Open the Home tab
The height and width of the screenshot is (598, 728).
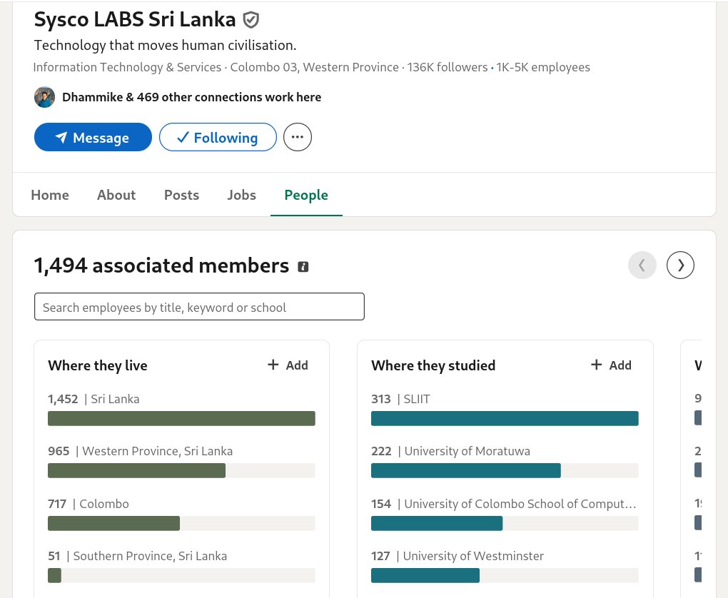click(x=50, y=195)
